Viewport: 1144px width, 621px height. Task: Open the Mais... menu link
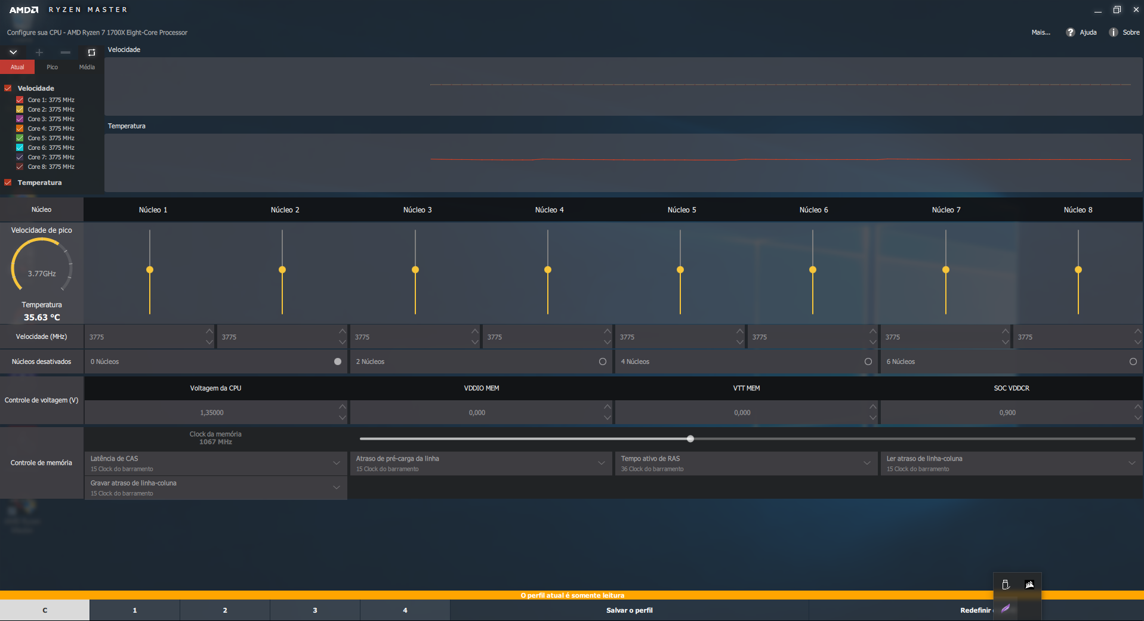click(1041, 32)
